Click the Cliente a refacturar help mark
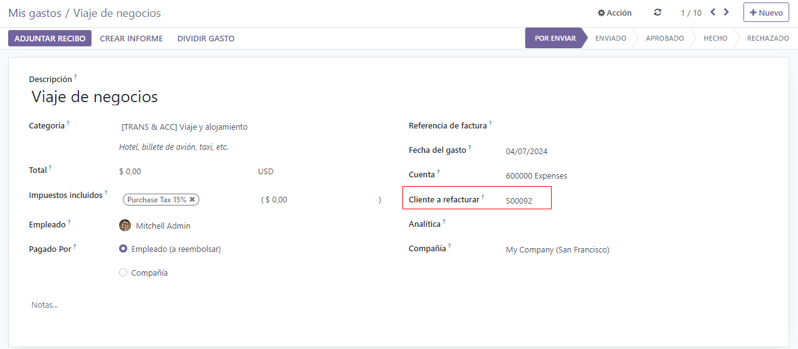 tap(483, 197)
